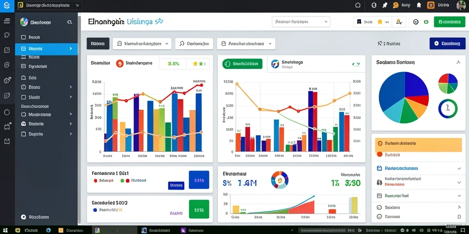469x234 pixels.
Task: Select the orange highlighted row in right panel
Action: click(x=418, y=144)
